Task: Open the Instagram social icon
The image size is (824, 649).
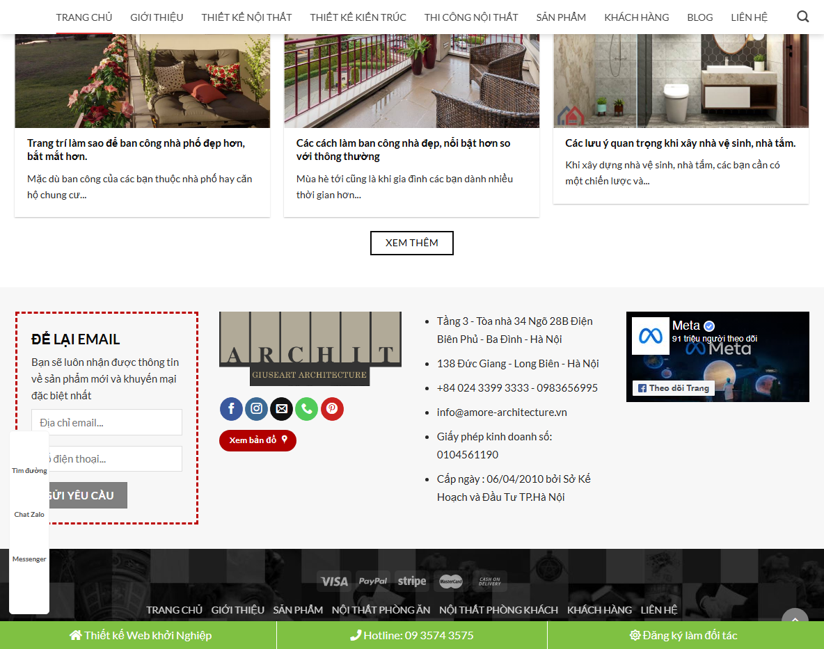Action: [x=256, y=409]
